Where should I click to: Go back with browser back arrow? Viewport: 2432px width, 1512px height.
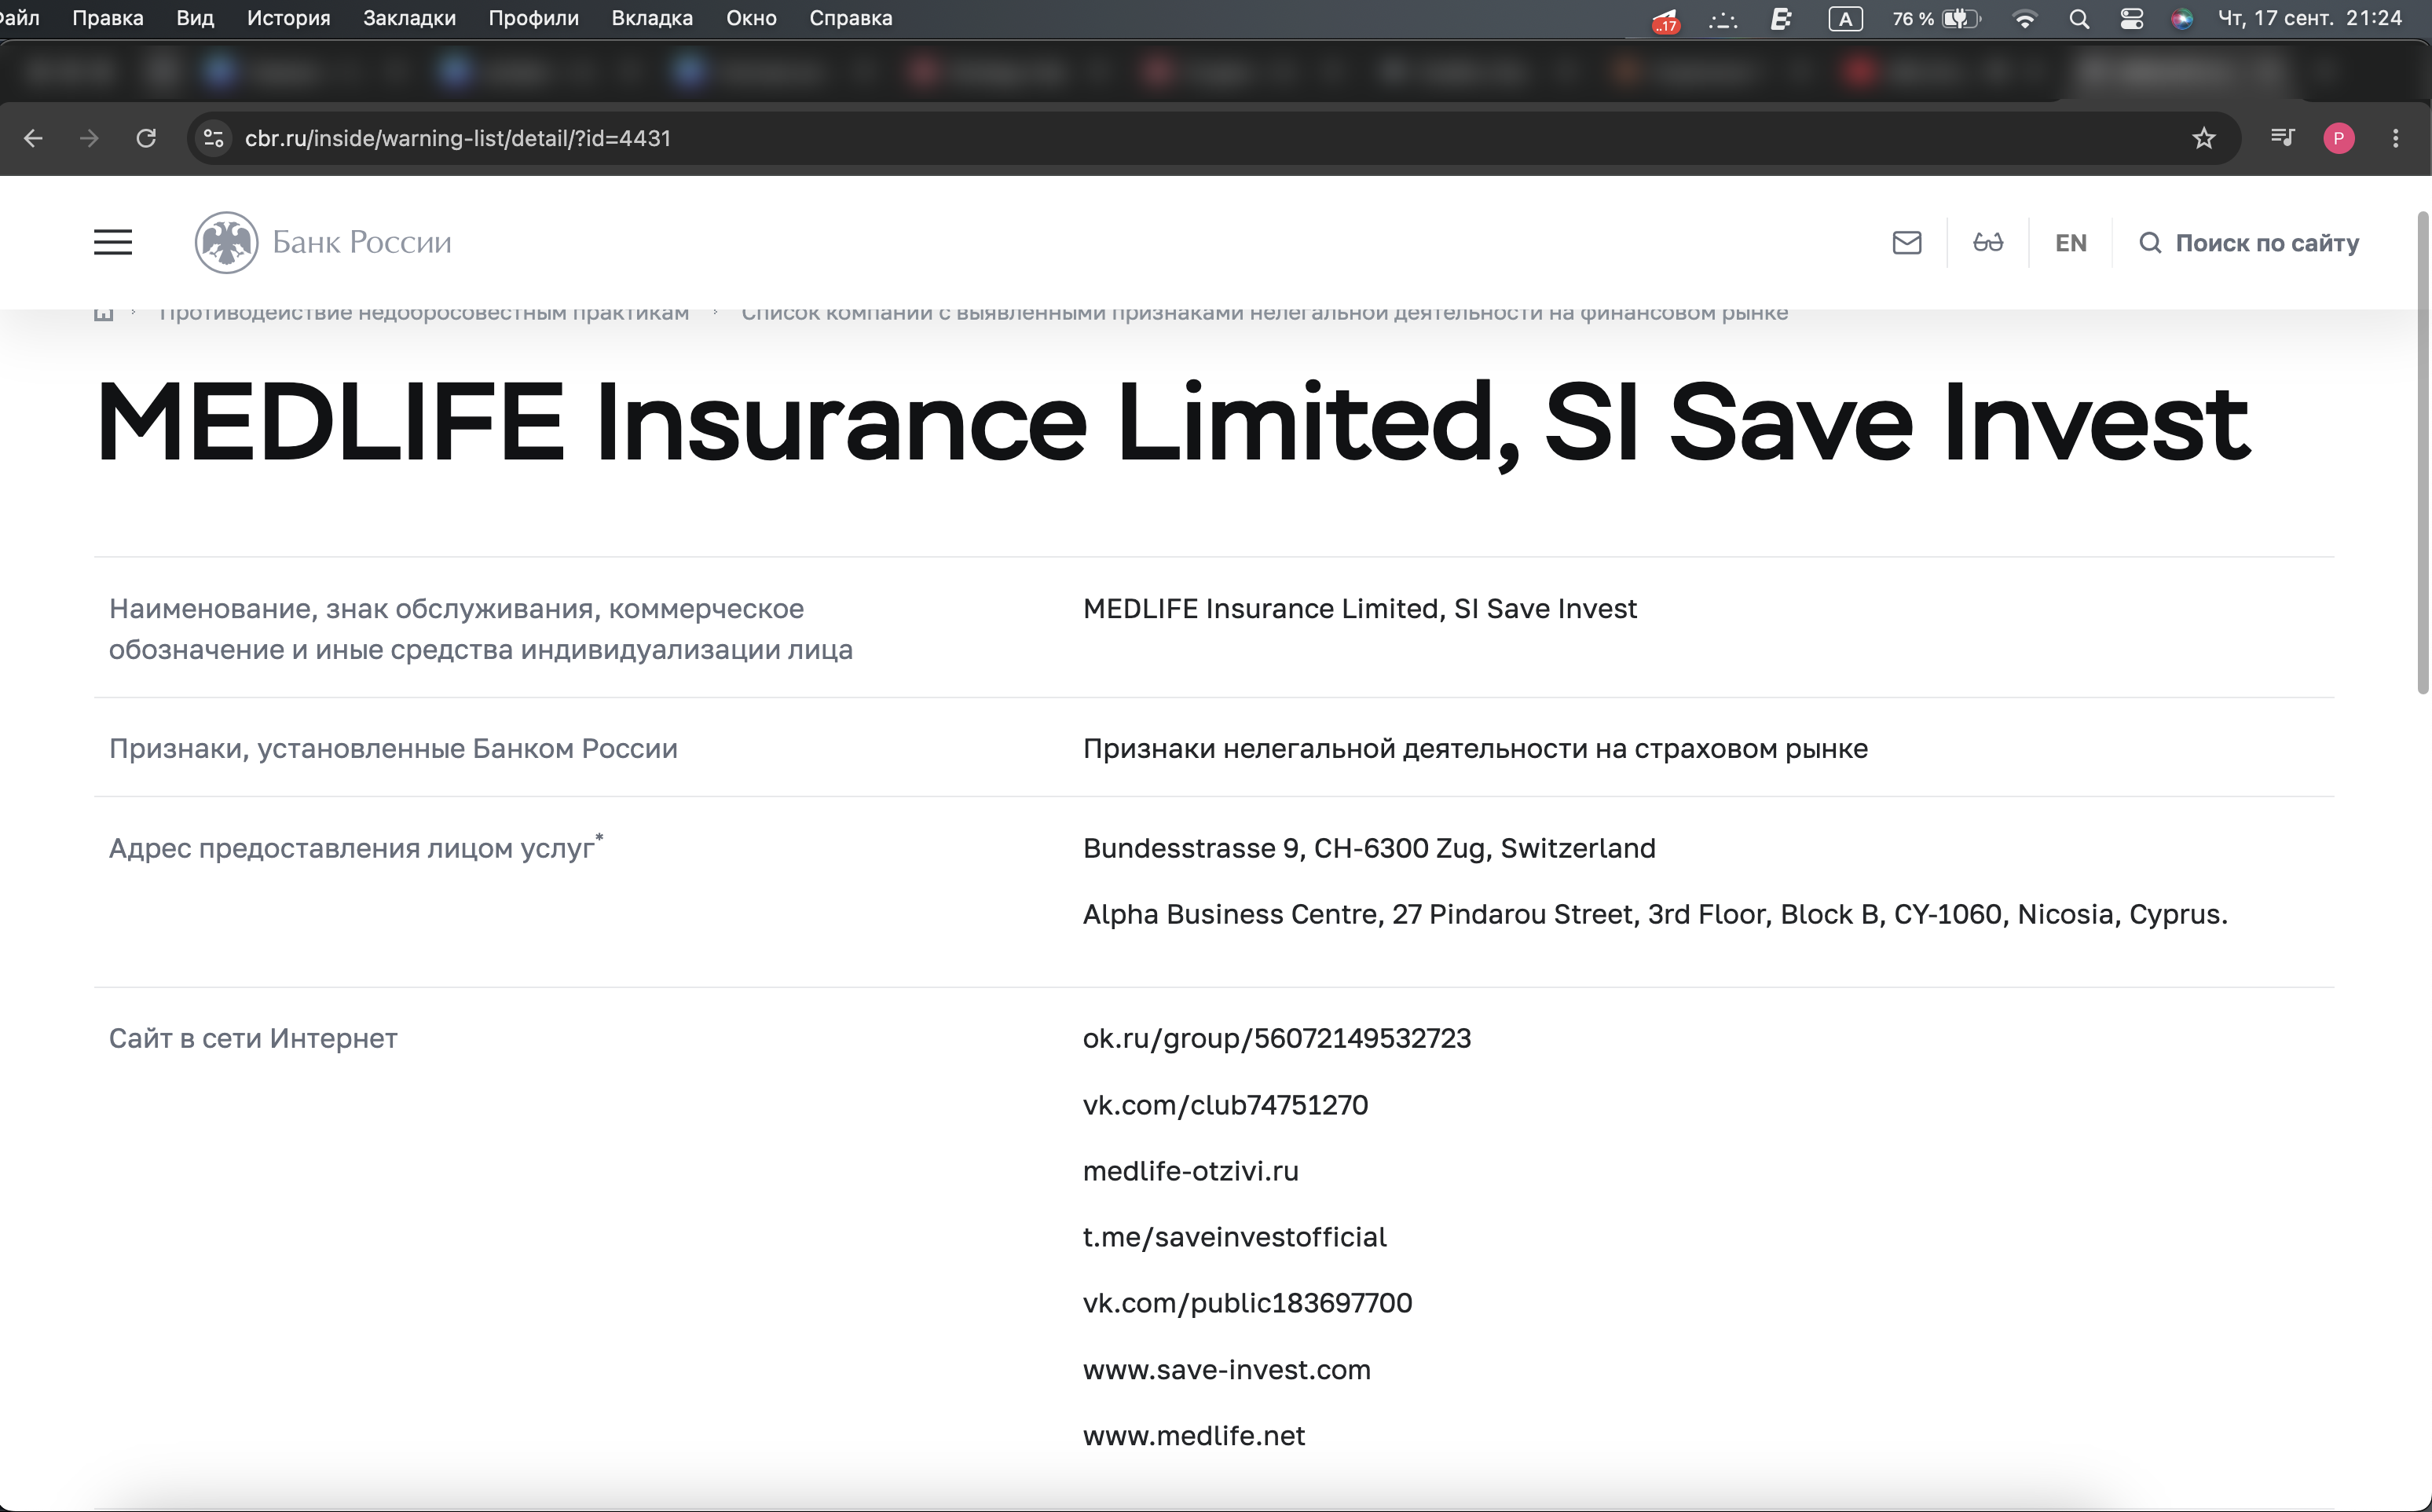[x=33, y=138]
